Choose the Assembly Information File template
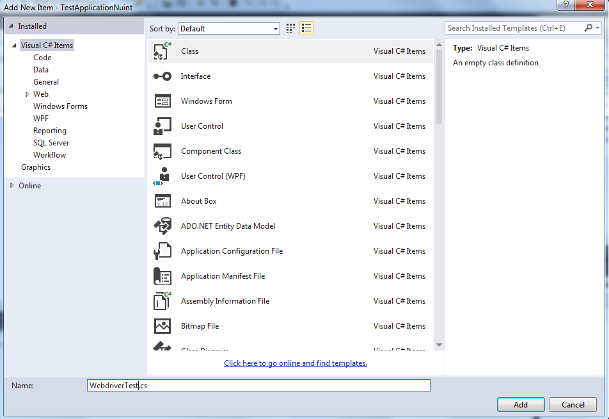 click(226, 300)
